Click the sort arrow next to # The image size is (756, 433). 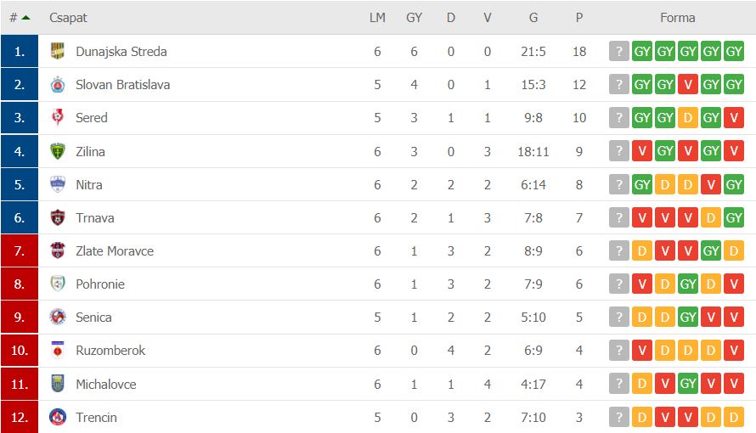26,18
